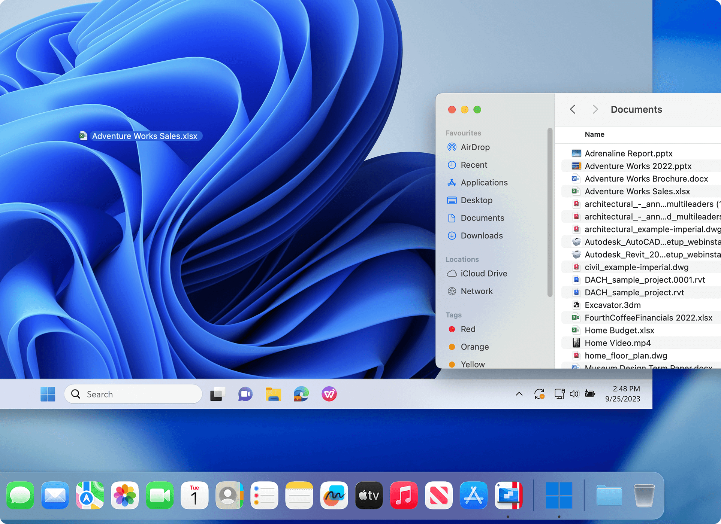
Task: Click the back navigation arrow in Finder
Action: pos(572,109)
